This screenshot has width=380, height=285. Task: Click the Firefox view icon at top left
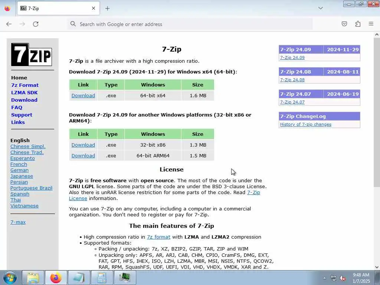click(7, 8)
